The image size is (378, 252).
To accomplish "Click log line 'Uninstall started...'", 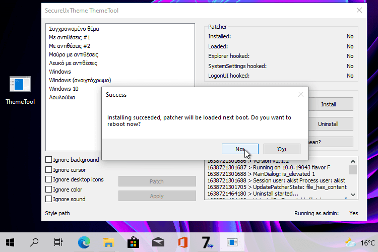I will coord(253,194).
